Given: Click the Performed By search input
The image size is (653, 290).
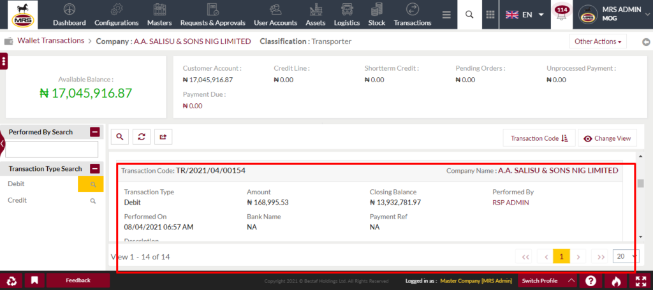Looking at the screenshot, I should [x=52, y=149].
